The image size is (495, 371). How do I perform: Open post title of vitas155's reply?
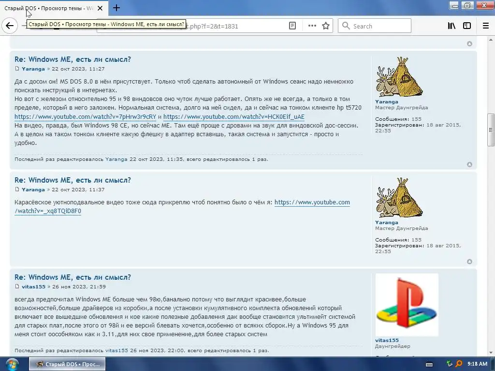(x=73, y=277)
